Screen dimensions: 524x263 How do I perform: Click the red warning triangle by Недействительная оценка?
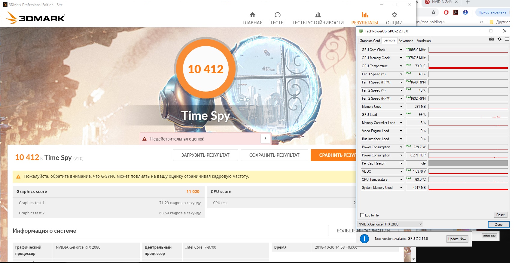pyautogui.click(x=145, y=139)
